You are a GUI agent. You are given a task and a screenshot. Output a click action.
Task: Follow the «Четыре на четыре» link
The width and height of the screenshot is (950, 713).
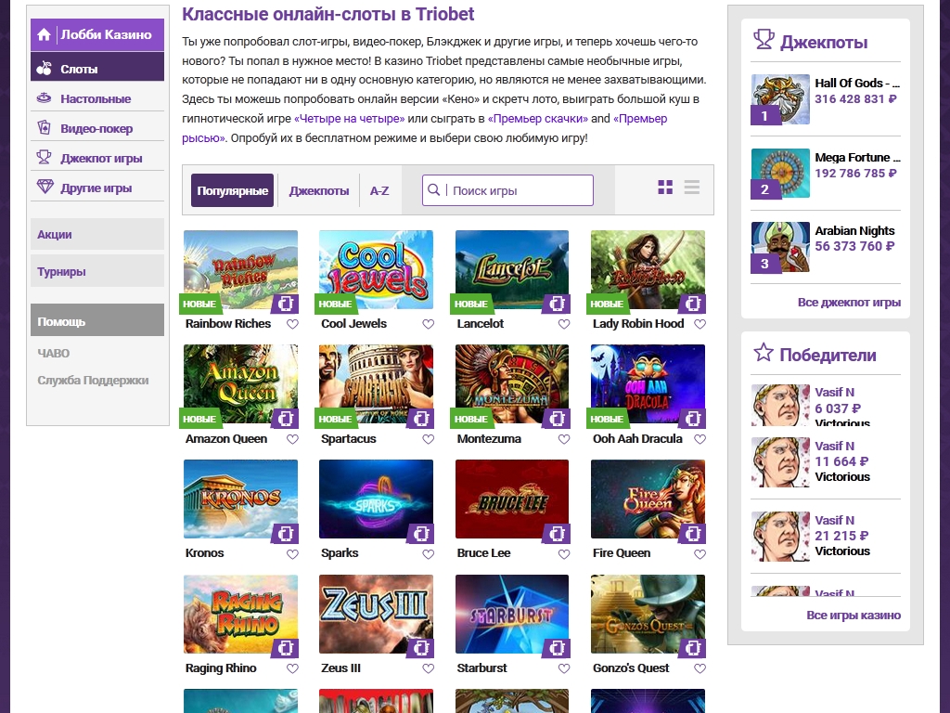(x=349, y=119)
